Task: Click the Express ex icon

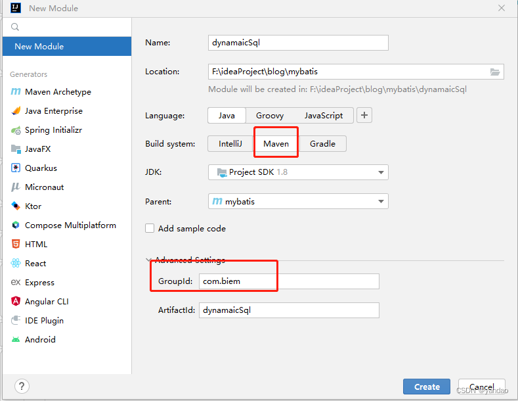Action: 16,282
